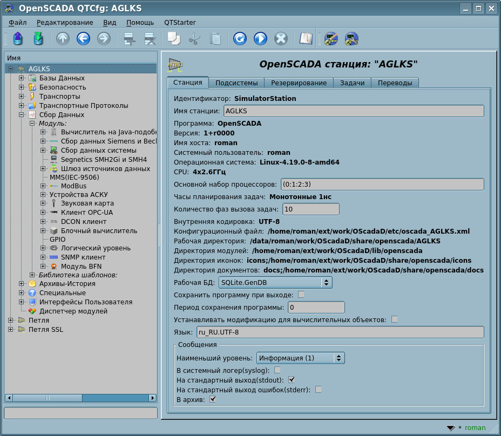Click the copy item toolbar icon

174,39
